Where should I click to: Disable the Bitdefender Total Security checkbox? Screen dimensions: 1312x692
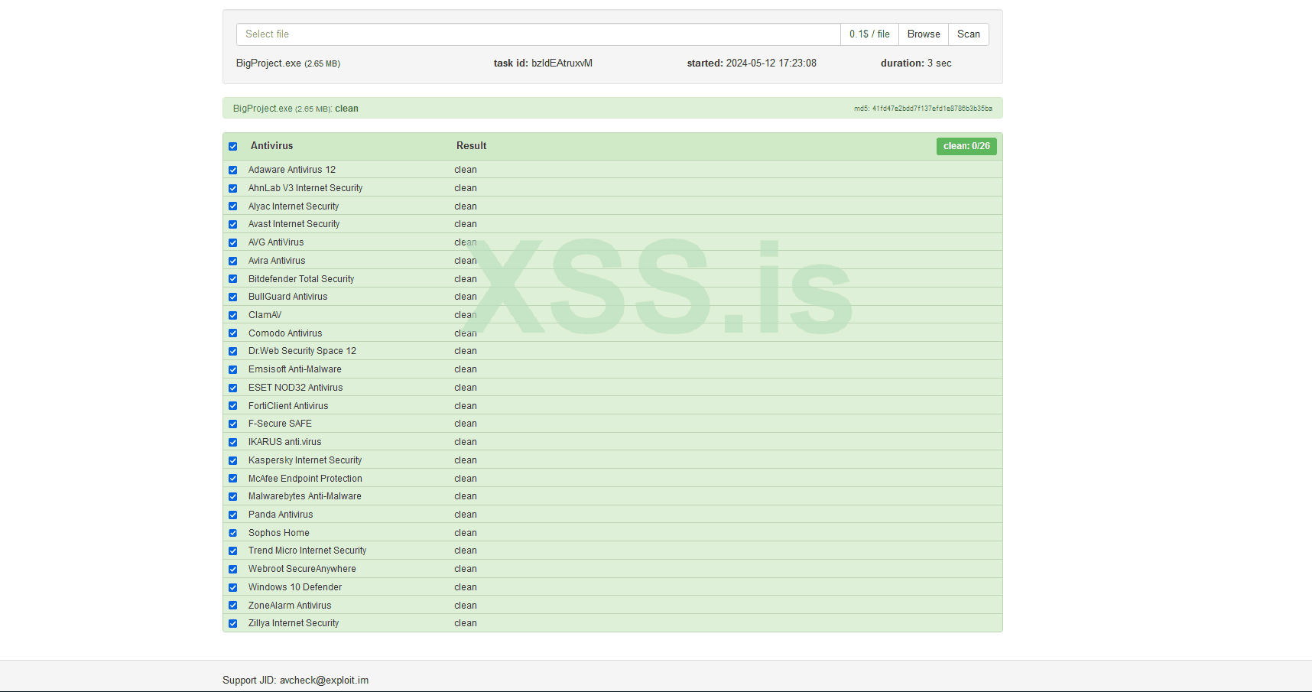(233, 279)
